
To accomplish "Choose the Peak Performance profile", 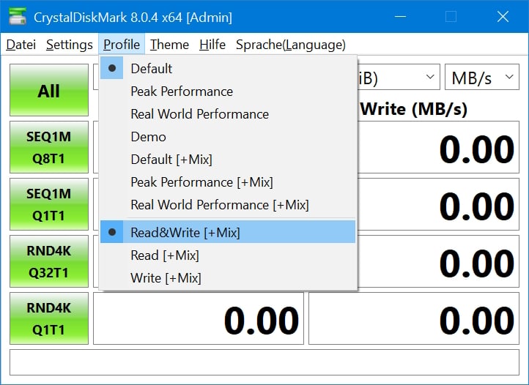I will (x=228, y=91).
